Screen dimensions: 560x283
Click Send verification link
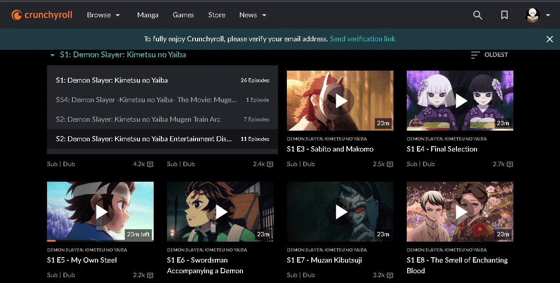point(362,39)
